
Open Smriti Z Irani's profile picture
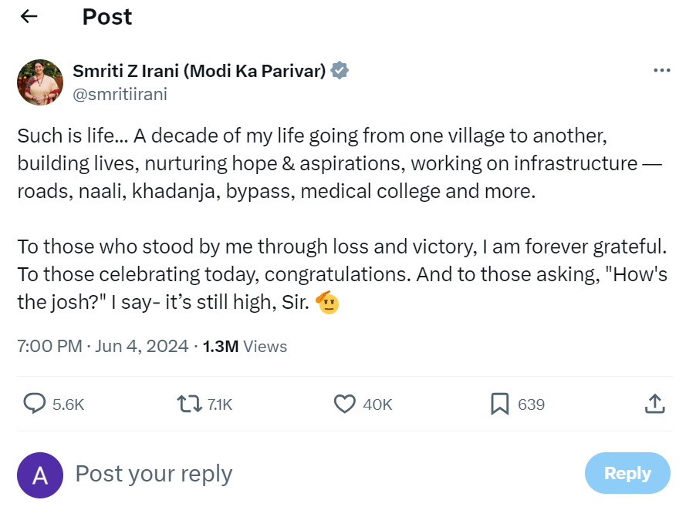40,82
